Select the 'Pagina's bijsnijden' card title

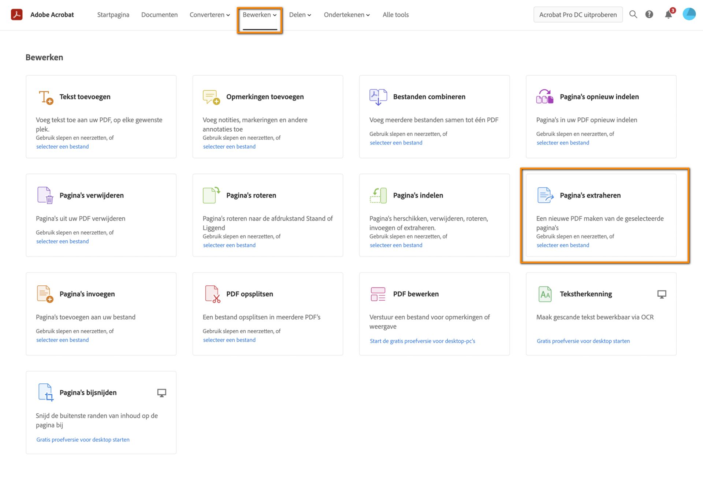88,393
